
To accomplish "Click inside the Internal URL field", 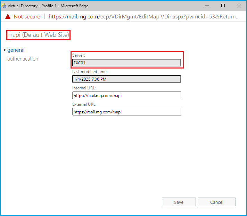I will [x=126, y=95].
